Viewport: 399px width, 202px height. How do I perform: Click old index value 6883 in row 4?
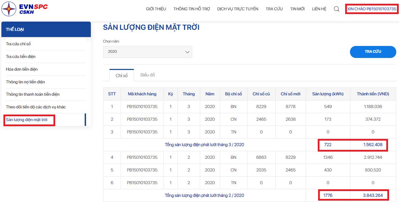[261, 157]
